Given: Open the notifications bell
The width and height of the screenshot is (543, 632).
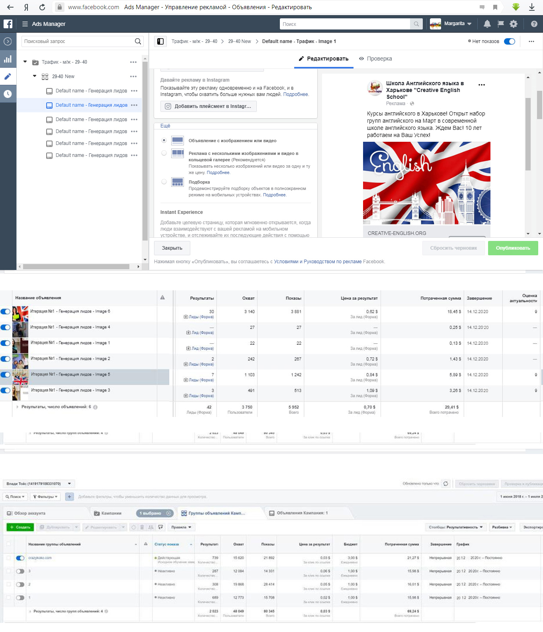Looking at the screenshot, I should point(487,24).
